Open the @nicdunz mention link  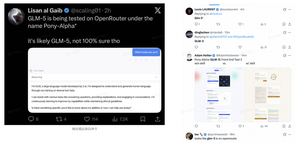click(216, 14)
